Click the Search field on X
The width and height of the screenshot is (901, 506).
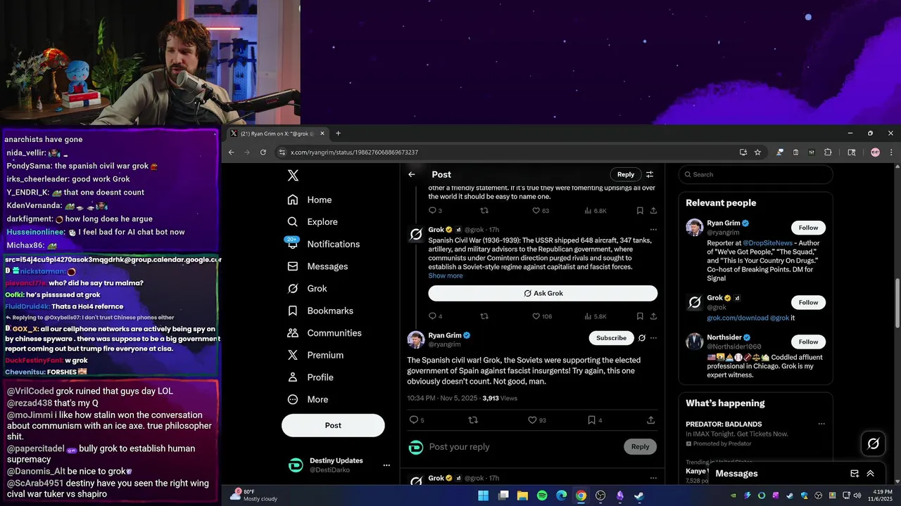[x=756, y=174]
